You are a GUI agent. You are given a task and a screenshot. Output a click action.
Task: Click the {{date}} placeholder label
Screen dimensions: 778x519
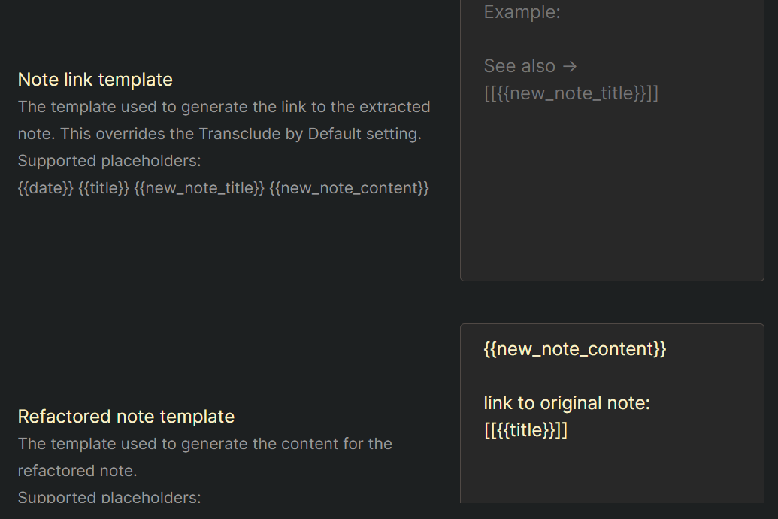[x=46, y=187]
